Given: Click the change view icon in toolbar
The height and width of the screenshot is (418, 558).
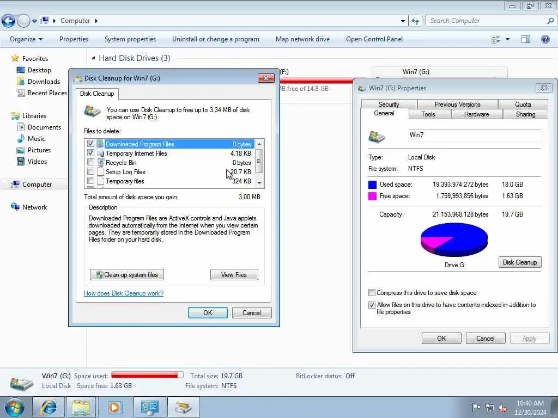Looking at the screenshot, I should 496,39.
